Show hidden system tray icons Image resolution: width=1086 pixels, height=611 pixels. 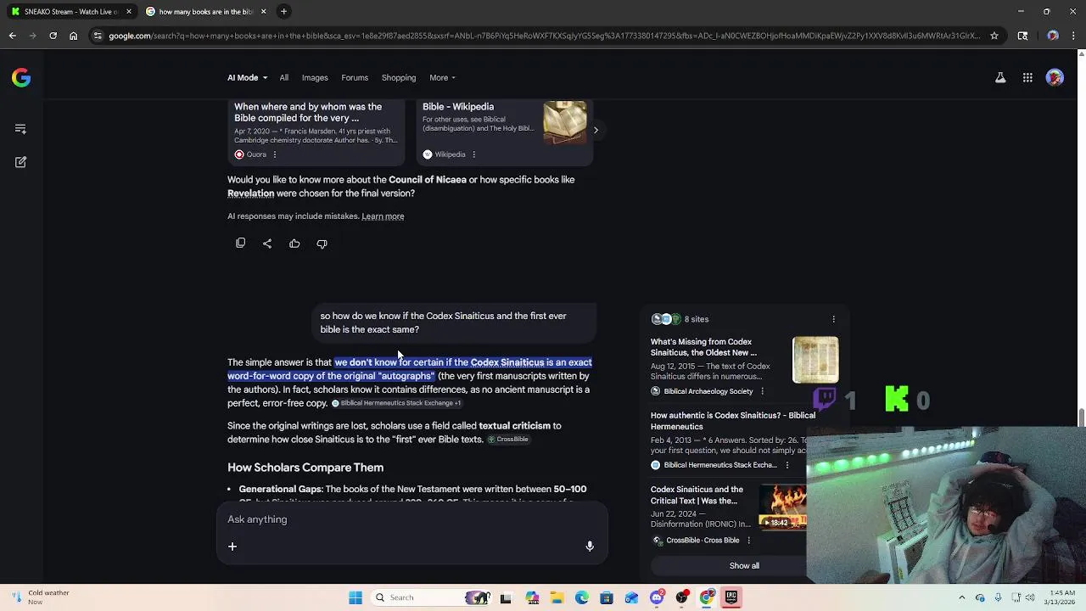point(962,597)
